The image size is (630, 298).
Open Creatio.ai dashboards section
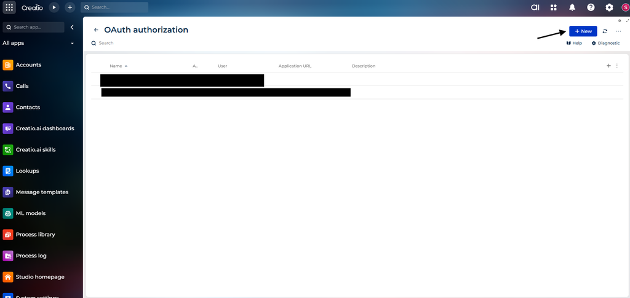(39, 128)
